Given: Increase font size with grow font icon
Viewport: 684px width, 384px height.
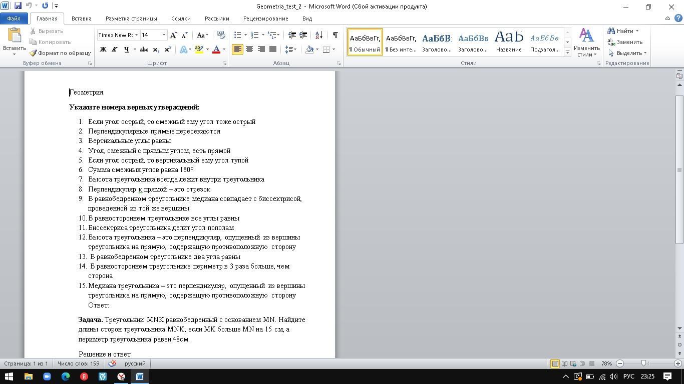Looking at the screenshot, I should tap(173, 35).
